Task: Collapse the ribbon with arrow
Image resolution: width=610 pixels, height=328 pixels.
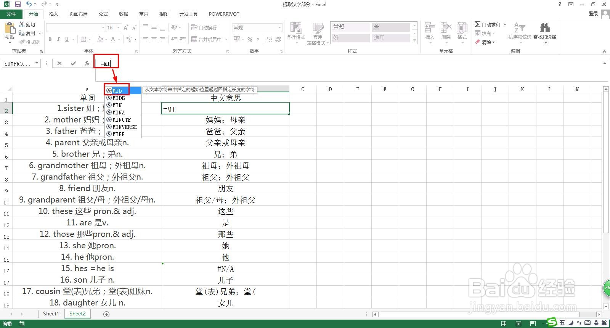Action: click(604, 51)
